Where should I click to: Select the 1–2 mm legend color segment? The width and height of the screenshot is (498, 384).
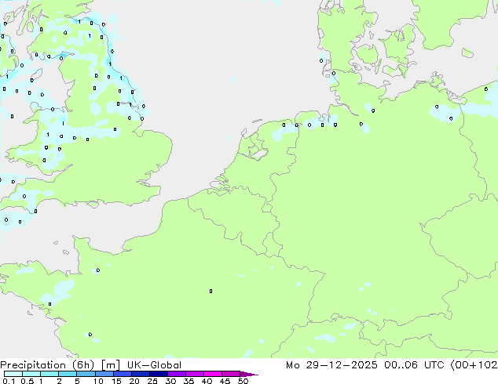50,374
